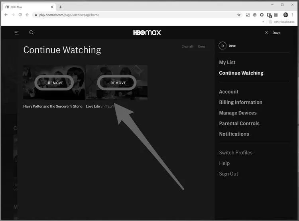Viewport: 299px width, 221px height.
Task: Click the Harry Potter and the Sorcerer's Stone title
Action: (x=53, y=106)
